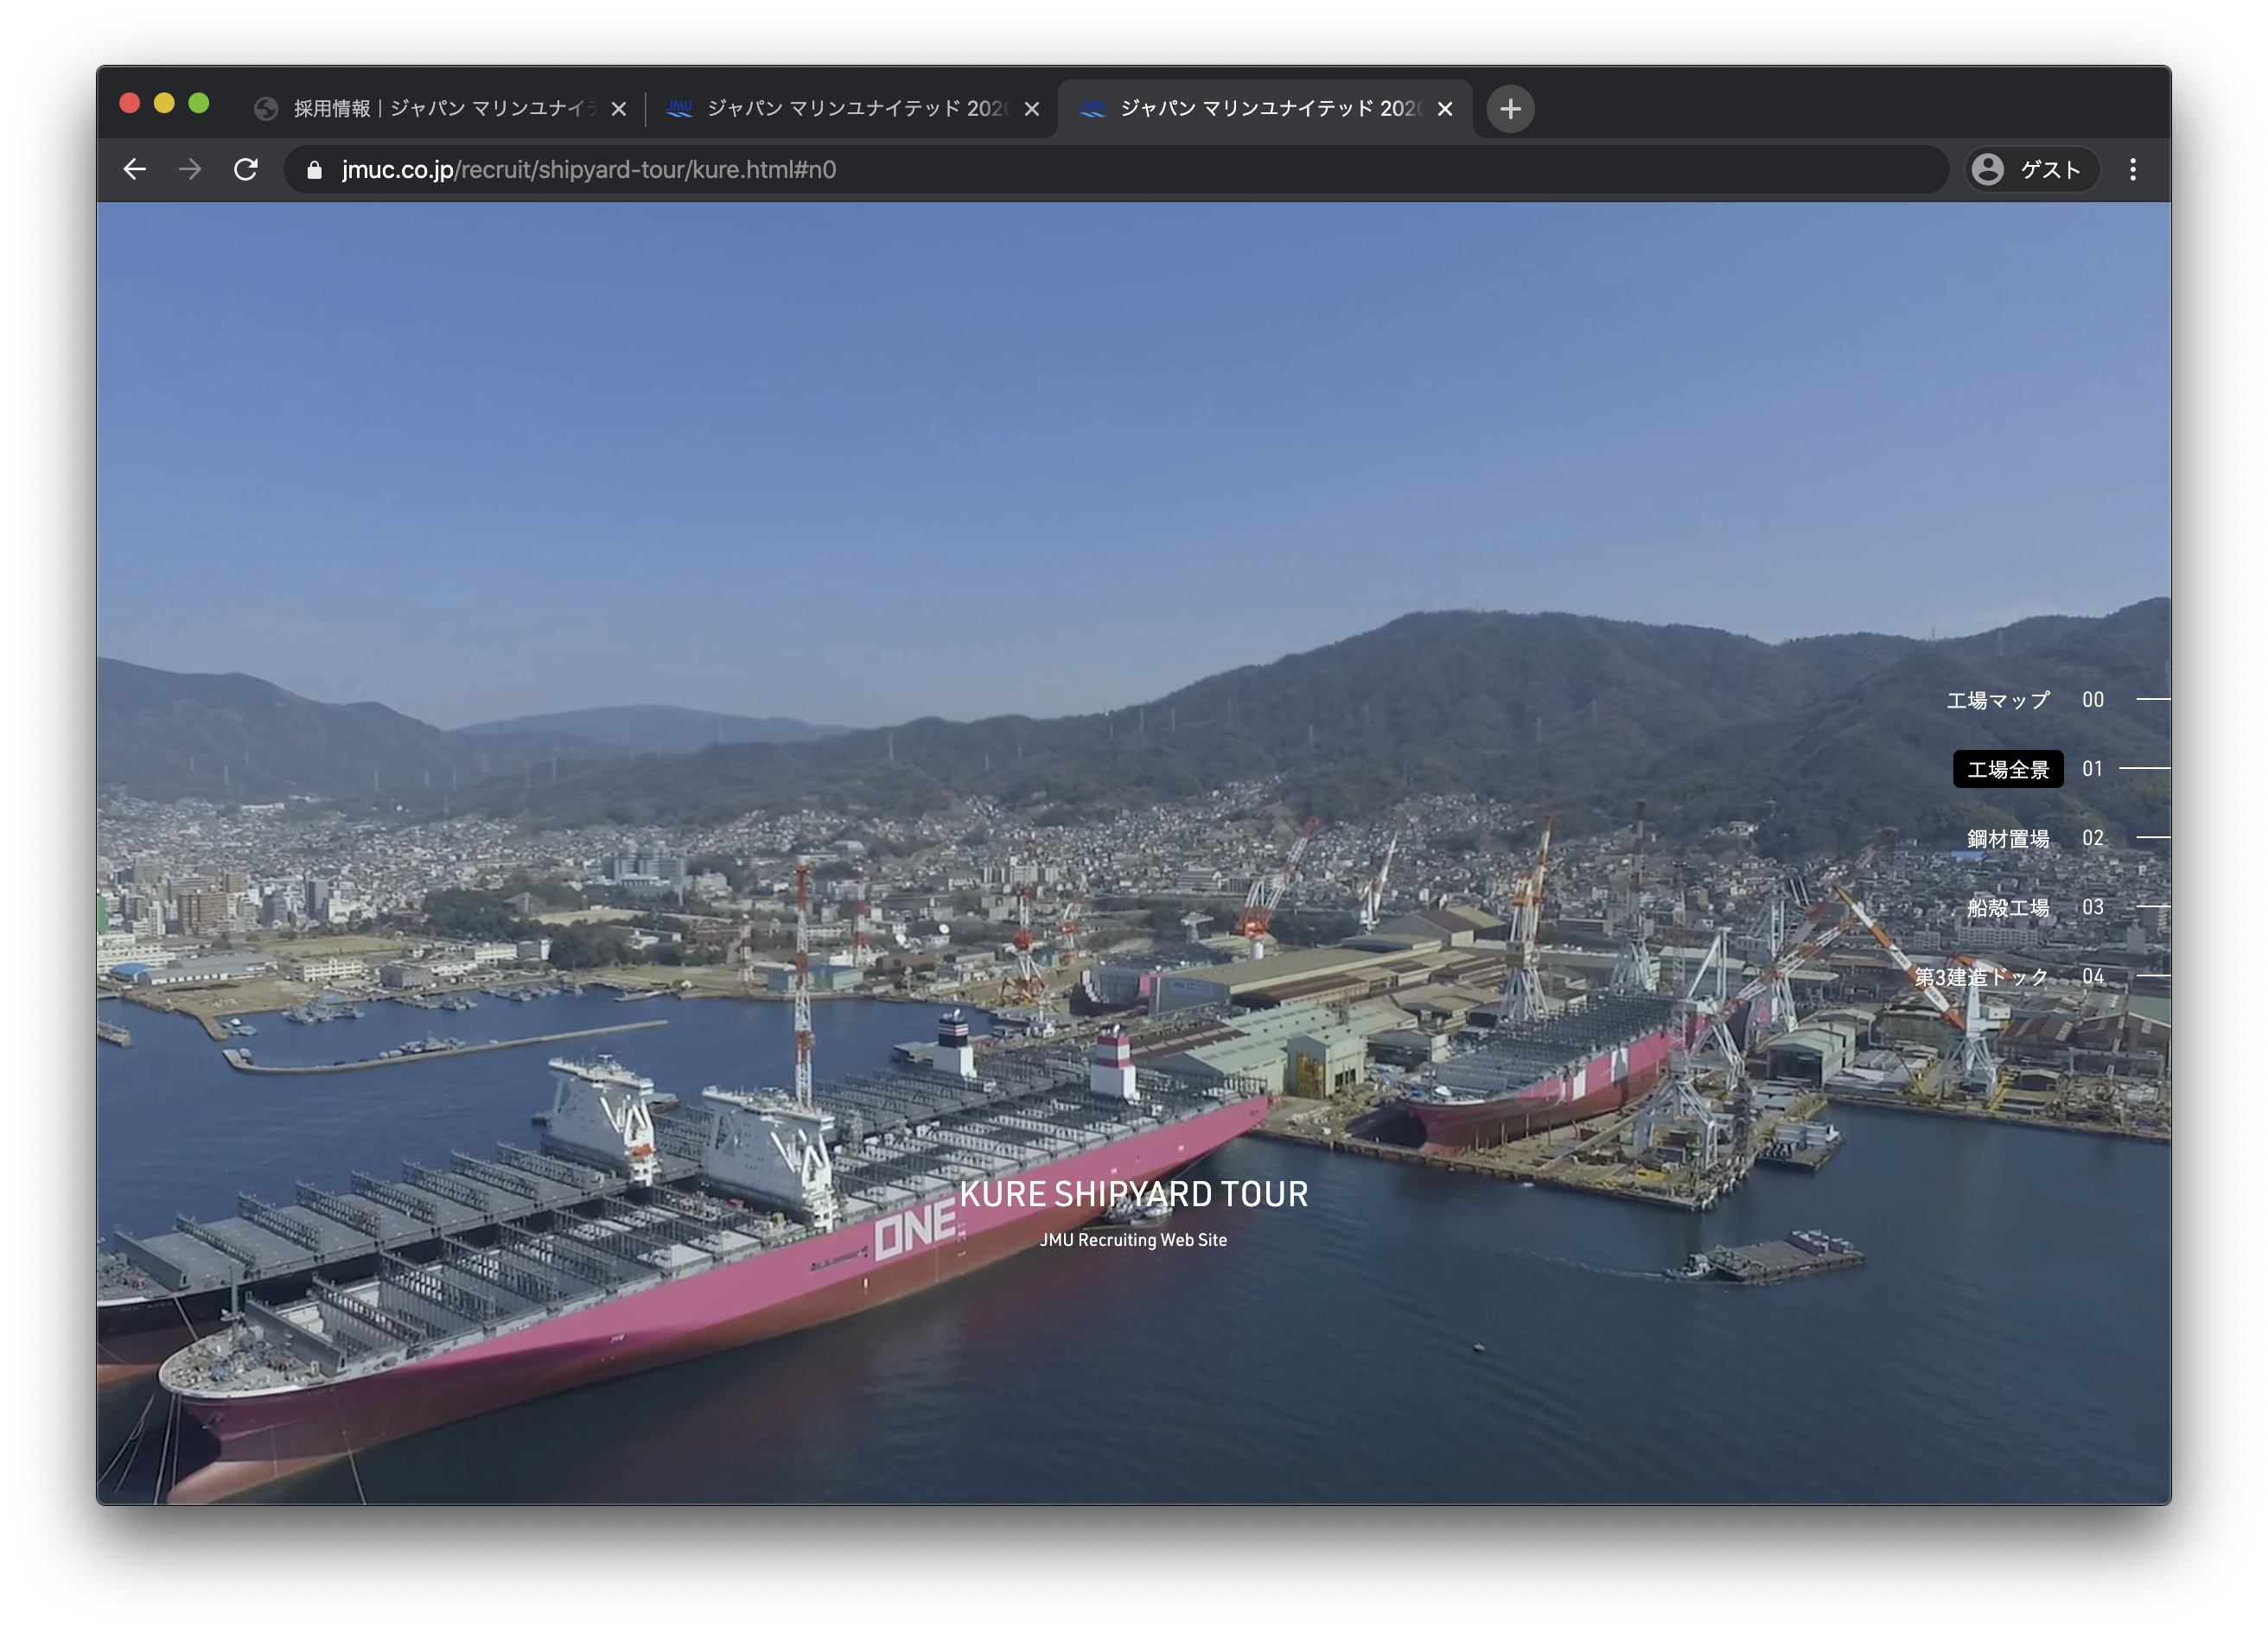Click the 04 section marker

tap(2093, 976)
